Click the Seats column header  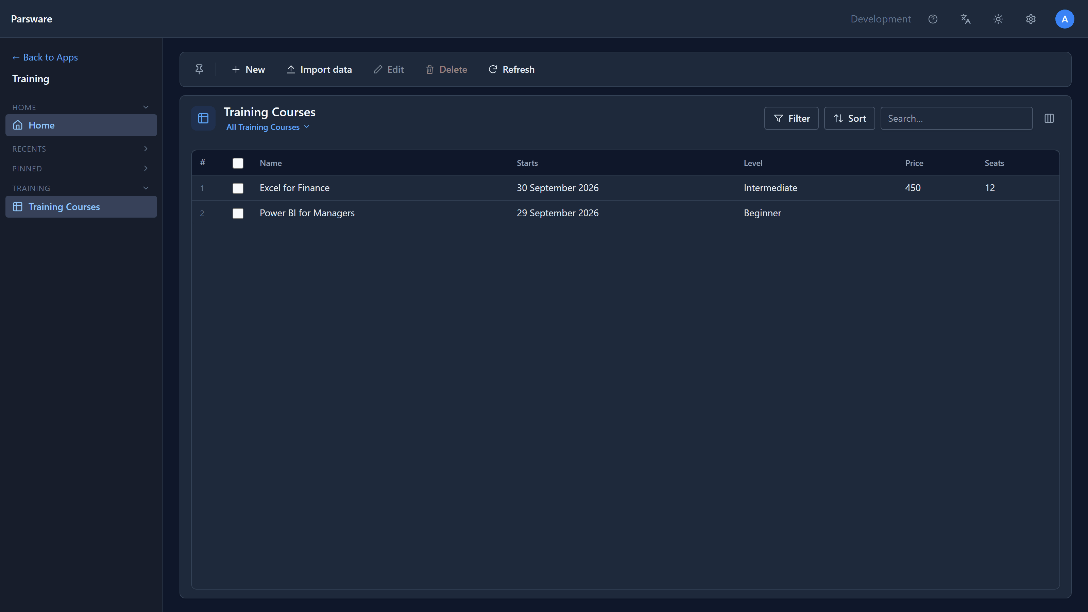(x=994, y=163)
